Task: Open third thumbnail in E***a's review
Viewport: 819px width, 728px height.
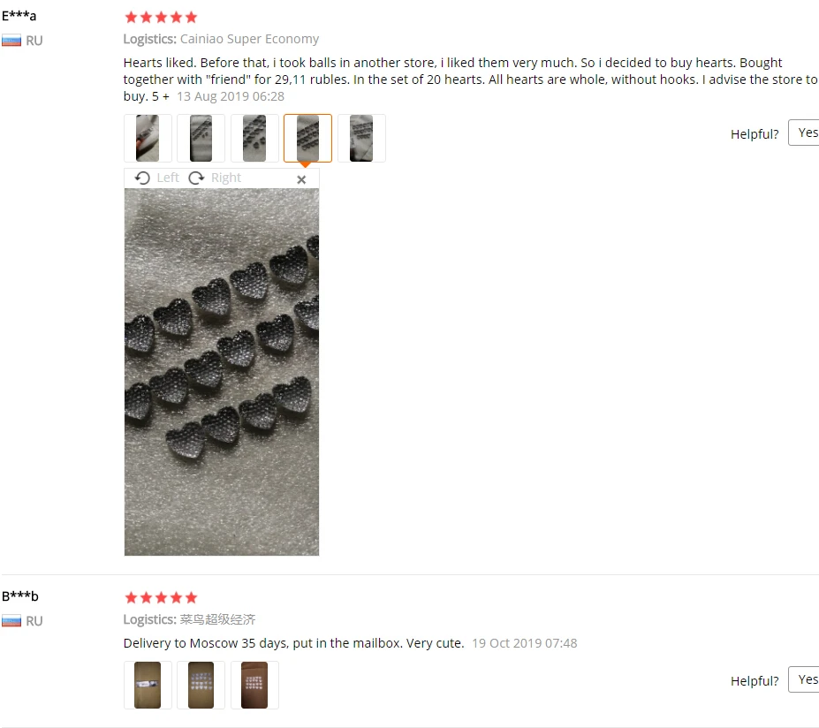Action: click(254, 139)
